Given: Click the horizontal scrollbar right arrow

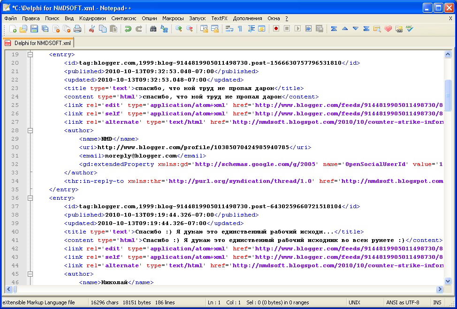Looking at the screenshot, I should pos(440,289).
